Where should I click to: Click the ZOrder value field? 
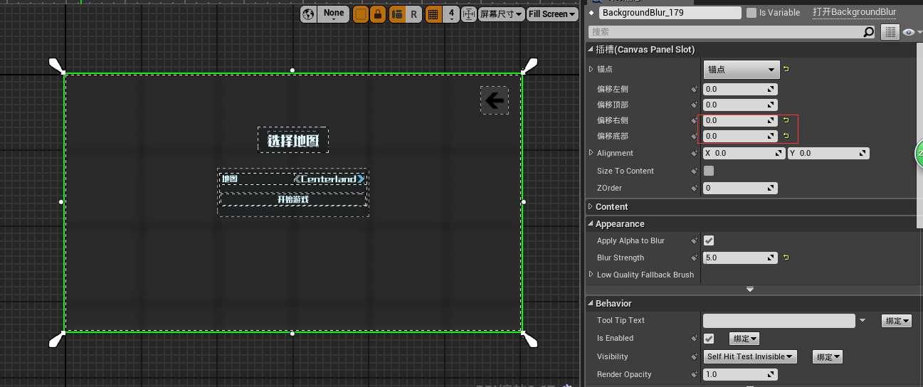740,189
